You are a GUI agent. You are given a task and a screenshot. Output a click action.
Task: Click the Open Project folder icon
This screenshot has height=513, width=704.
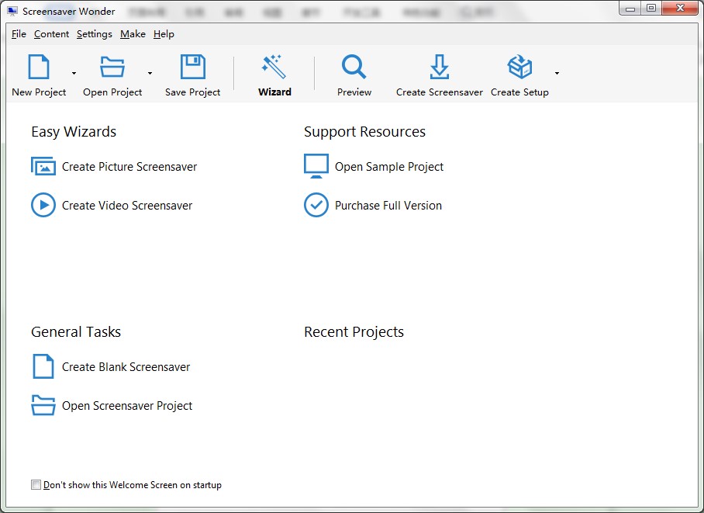click(x=112, y=68)
